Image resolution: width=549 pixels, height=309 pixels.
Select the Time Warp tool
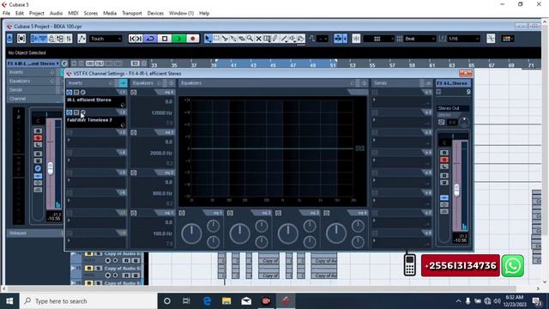pyautogui.click(x=267, y=39)
